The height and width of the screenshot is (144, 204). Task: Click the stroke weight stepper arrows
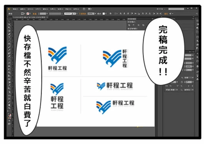tap(38, 13)
